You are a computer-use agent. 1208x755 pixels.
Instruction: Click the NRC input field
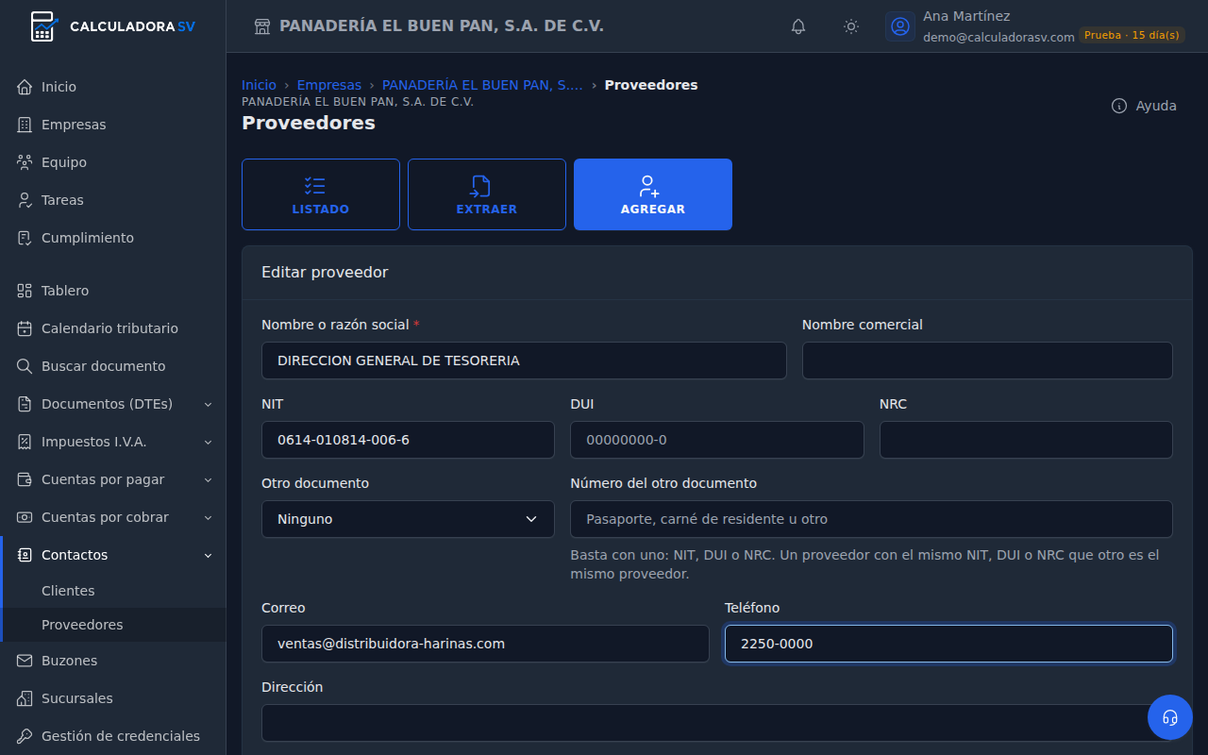pos(1026,440)
